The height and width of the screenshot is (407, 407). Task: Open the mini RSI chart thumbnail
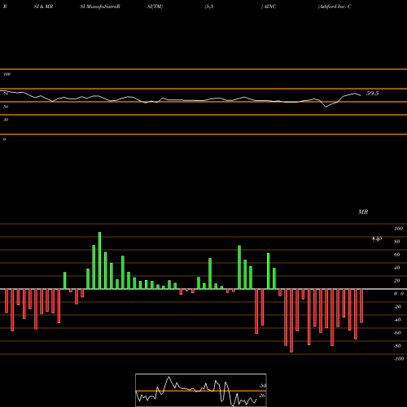tap(201, 390)
